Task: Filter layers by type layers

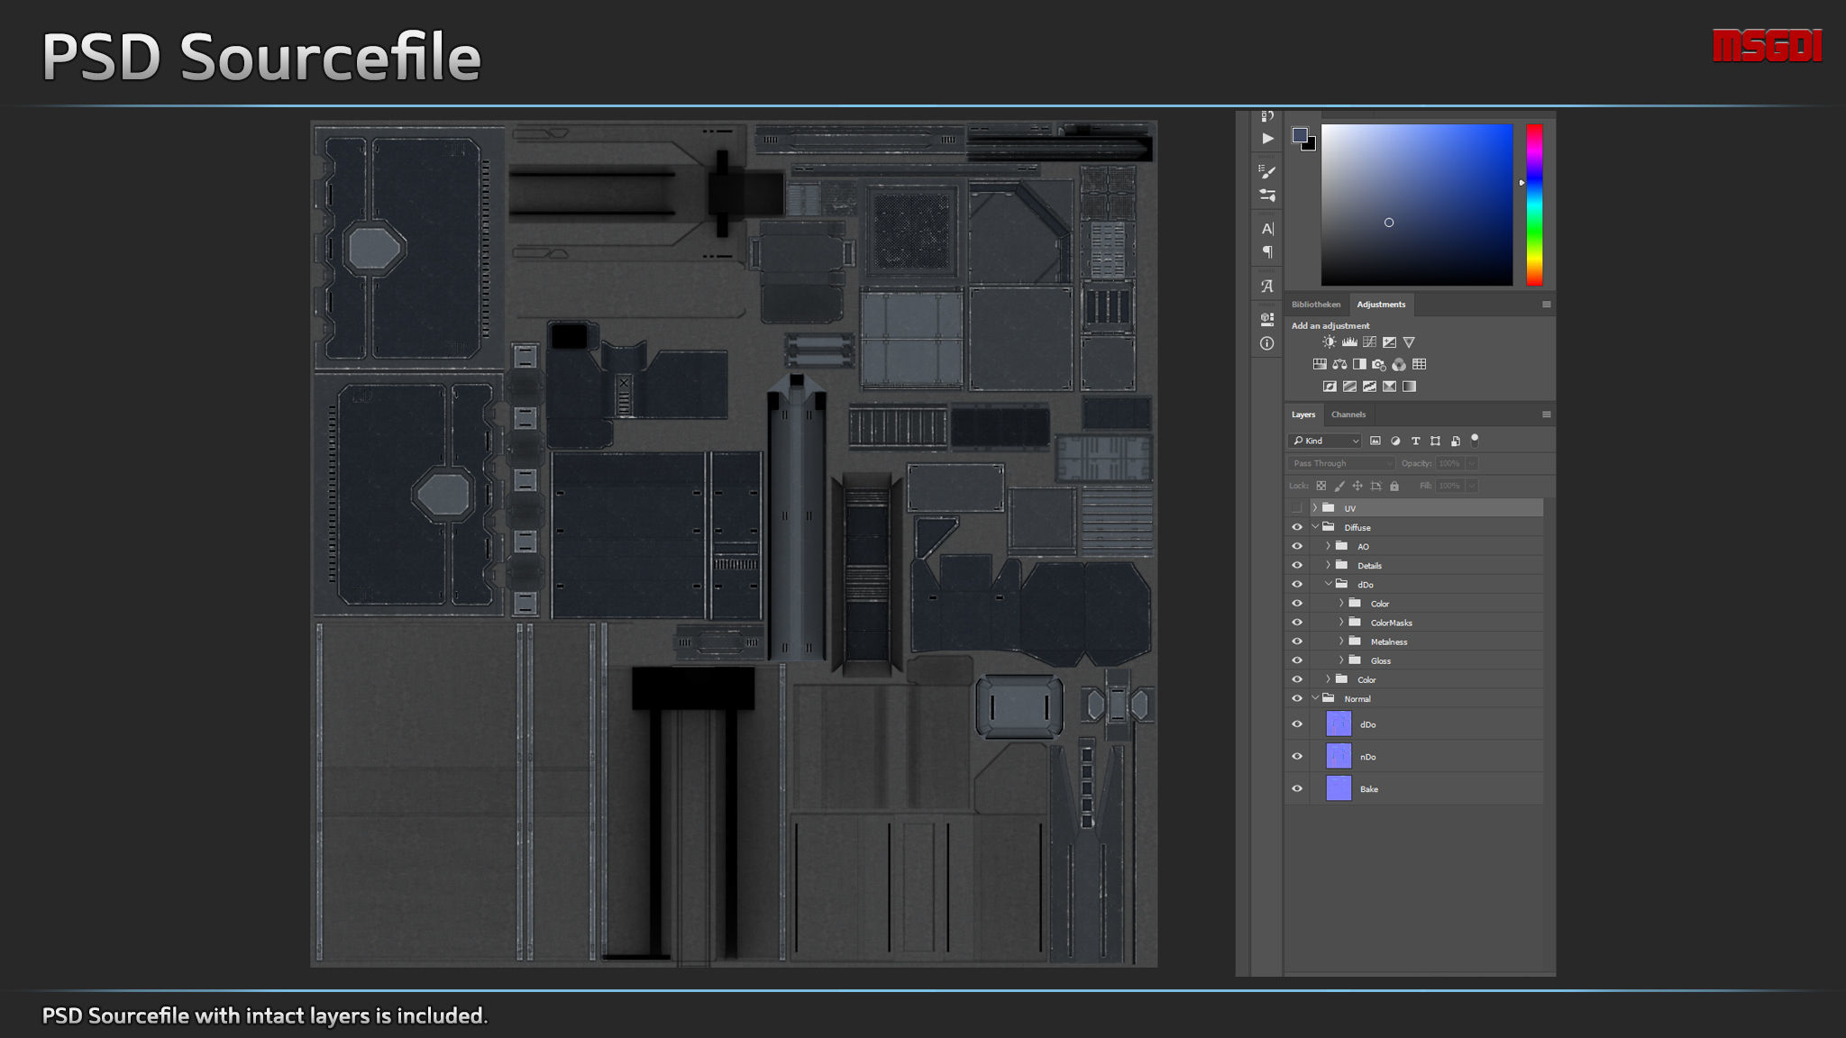Action: (1415, 441)
